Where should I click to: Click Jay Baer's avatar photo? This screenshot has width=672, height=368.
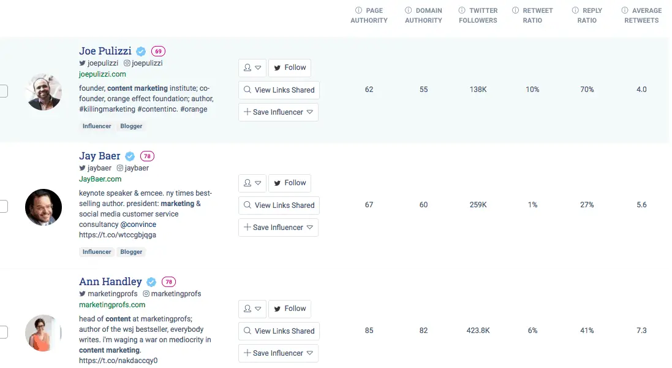click(43, 207)
